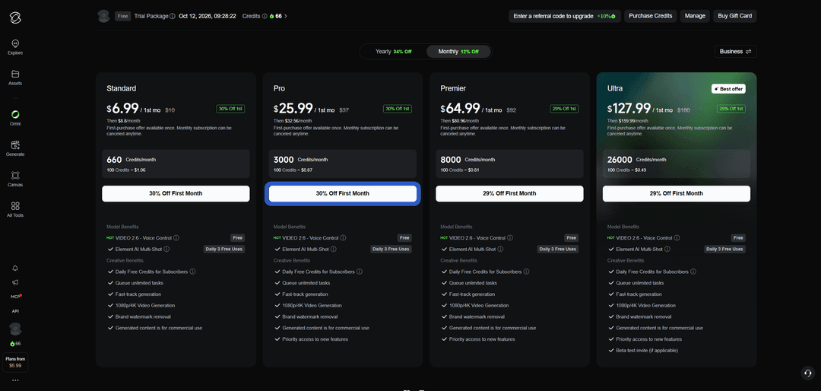Click Daily 3 Free Uses badge on Pro
821x391 pixels.
coord(391,250)
